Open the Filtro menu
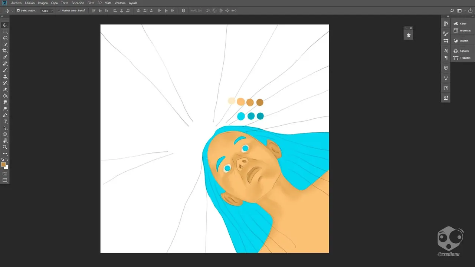Viewport: 475px width, 267px height. (x=91, y=3)
